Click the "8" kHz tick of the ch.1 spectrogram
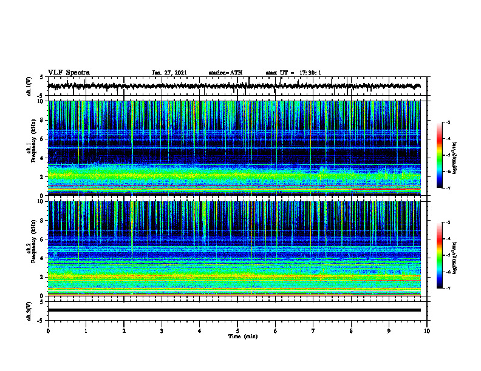Screen dimensions: 481x371 pyautogui.click(x=43, y=120)
